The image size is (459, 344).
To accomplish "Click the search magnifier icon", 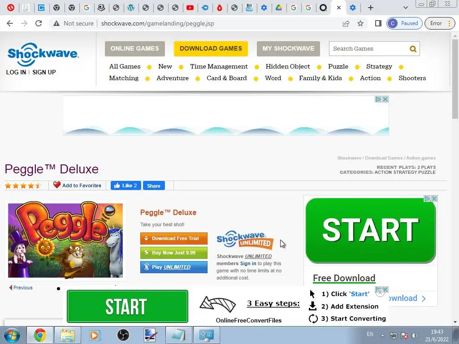I will (413, 49).
